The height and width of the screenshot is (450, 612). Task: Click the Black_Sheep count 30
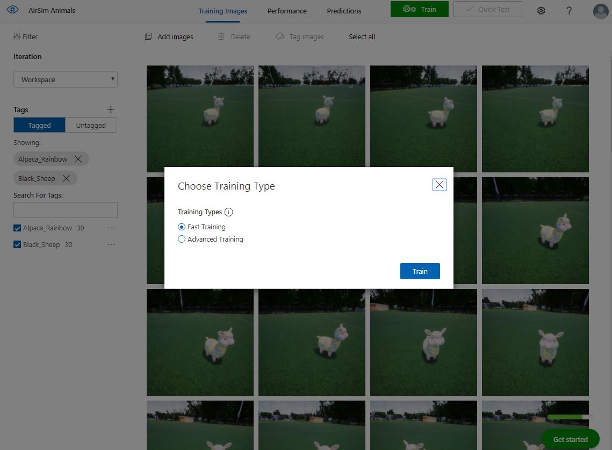pyautogui.click(x=69, y=244)
